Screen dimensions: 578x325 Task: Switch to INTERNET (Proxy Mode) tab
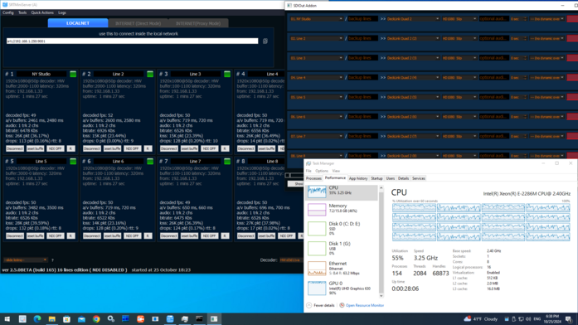pyautogui.click(x=198, y=23)
